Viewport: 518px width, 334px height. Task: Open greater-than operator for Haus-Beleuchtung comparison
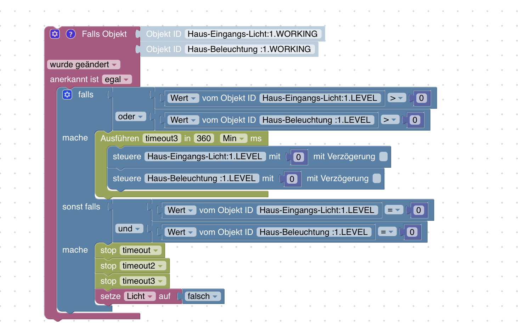(x=390, y=120)
